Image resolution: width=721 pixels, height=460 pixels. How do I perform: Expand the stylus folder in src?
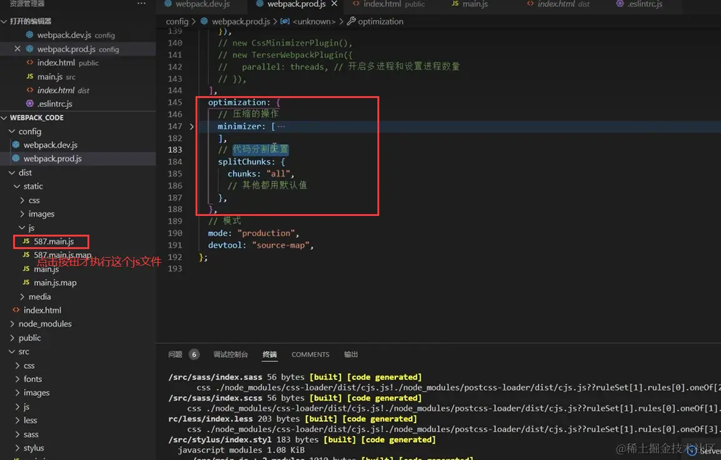coord(17,448)
